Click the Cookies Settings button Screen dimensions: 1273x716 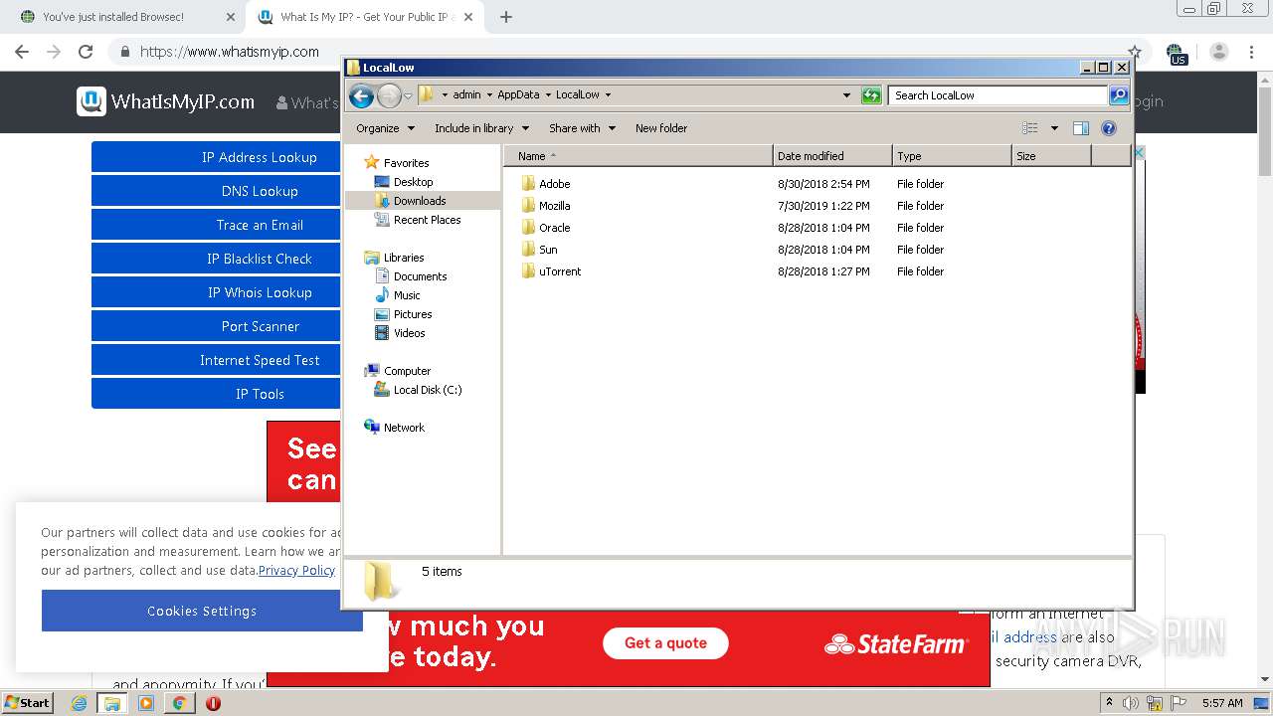(x=202, y=611)
